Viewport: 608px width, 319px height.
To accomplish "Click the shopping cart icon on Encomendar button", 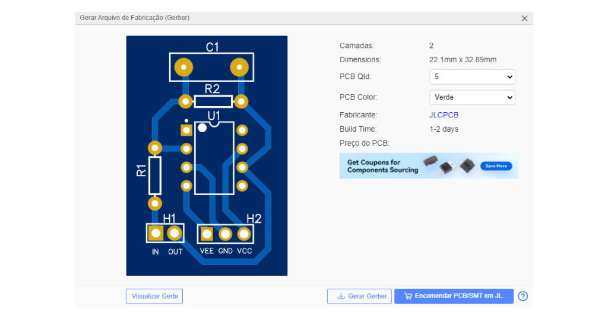I will [408, 296].
